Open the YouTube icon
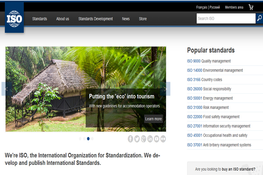The width and height of the screenshot is (263, 175). (x=157, y=139)
